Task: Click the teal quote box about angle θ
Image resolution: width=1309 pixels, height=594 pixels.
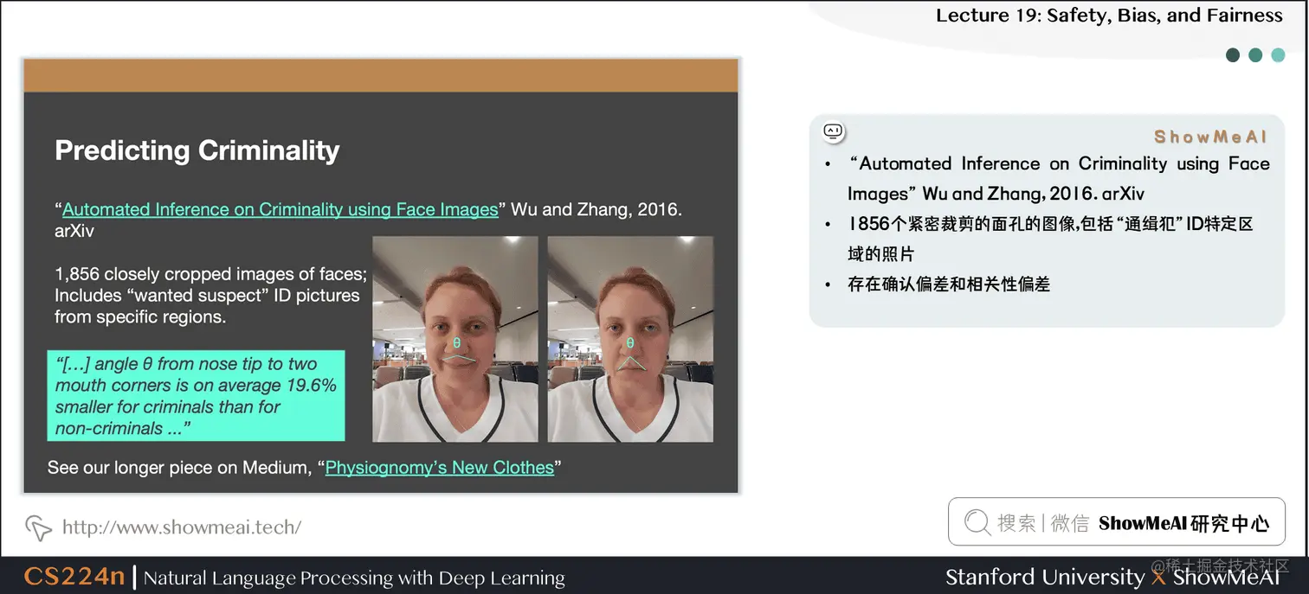Action: pos(196,396)
